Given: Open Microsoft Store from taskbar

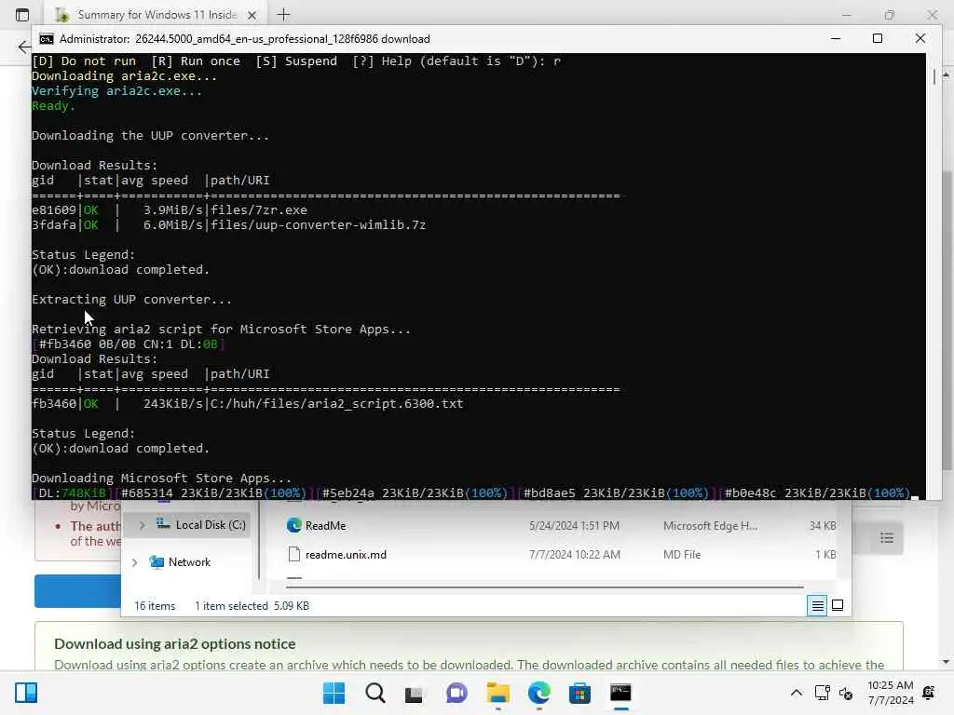Looking at the screenshot, I should point(579,693).
